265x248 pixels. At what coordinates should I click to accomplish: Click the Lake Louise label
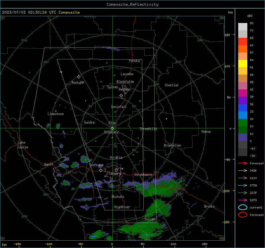coord(23,145)
